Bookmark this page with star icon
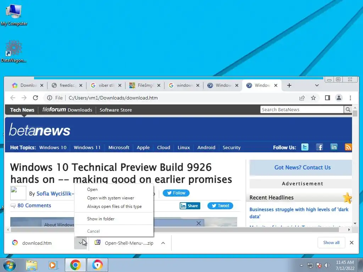The width and height of the screenshot is (363, 272). click(313, 98)
